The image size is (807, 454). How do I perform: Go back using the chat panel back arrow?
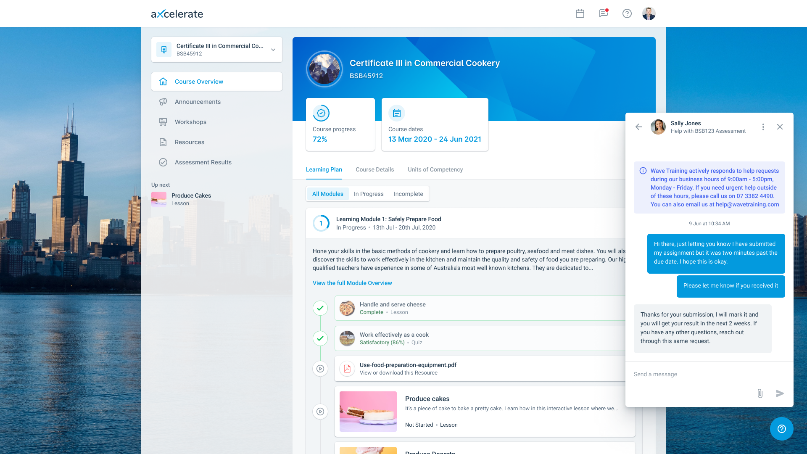pyautogui.click(x=638, y=127)
